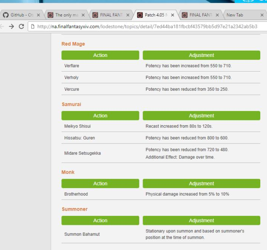Close the GitHub tab
The height and width of the screenshot is (250, 267).
tap(39, 15)
